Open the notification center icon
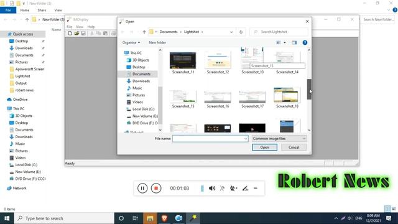 (389, 218)
